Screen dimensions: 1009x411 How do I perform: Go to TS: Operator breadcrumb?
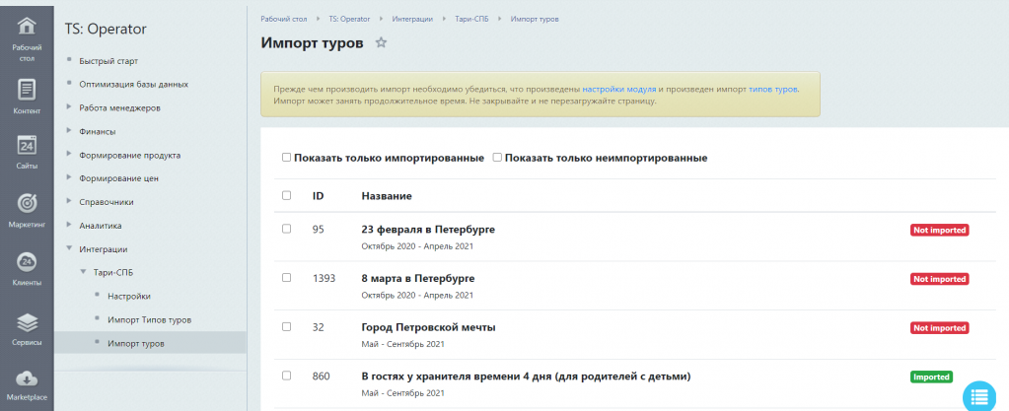349,20
